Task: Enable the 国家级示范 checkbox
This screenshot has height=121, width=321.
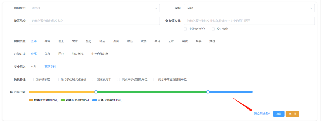Action: [x=32, y=79]
